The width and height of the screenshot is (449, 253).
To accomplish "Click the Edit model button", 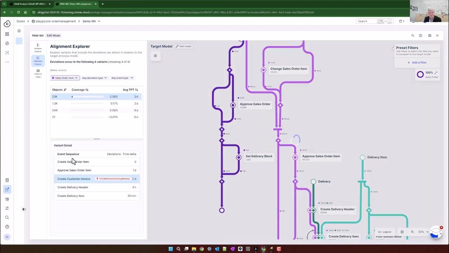I will point(184,46).
